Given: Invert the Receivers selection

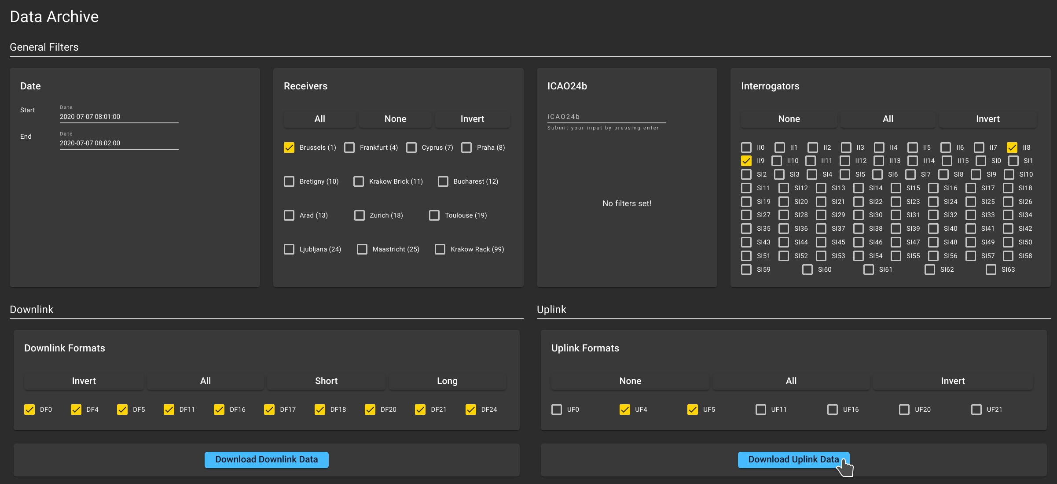Looking at the screenshot, I should (x=473, y=119).
